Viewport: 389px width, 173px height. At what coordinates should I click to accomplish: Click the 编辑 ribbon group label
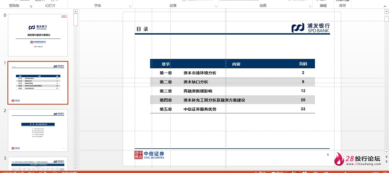click(323, 5)
